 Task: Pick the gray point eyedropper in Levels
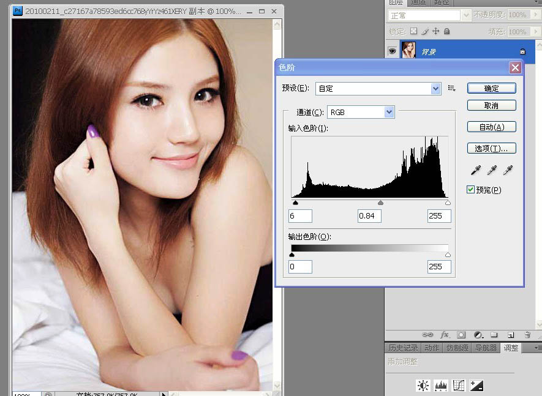(x=492, y=170)
